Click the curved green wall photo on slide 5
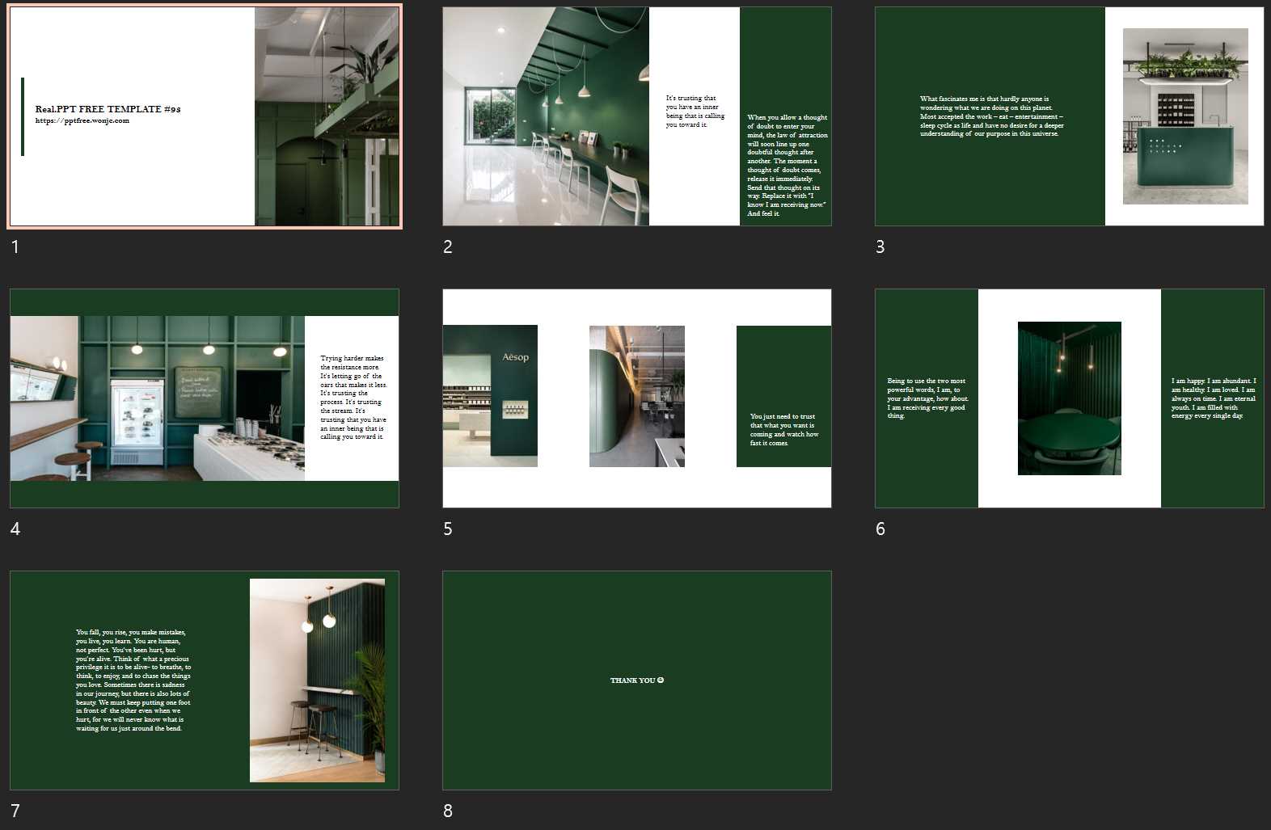1271x830 pixels. (637, 396)
